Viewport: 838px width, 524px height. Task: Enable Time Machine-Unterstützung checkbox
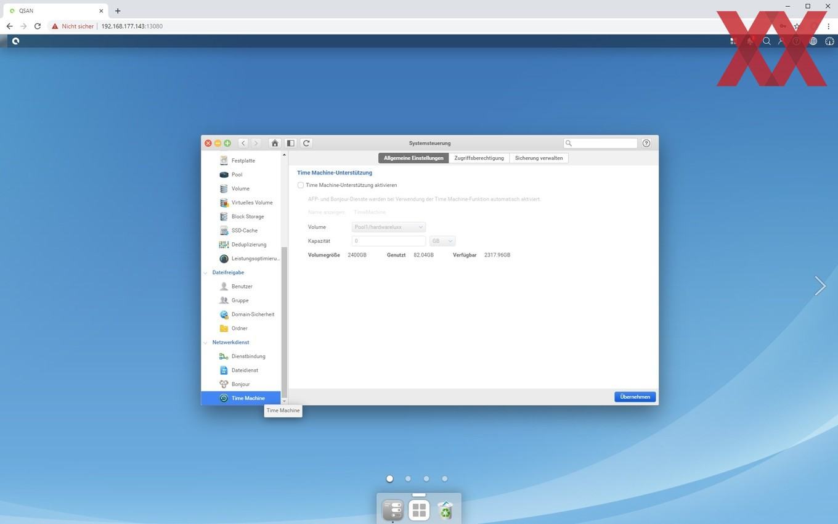301,185
